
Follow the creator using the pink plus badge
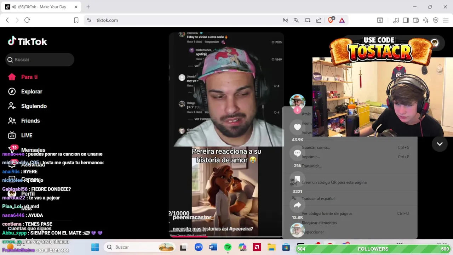[x=297, y=110]
